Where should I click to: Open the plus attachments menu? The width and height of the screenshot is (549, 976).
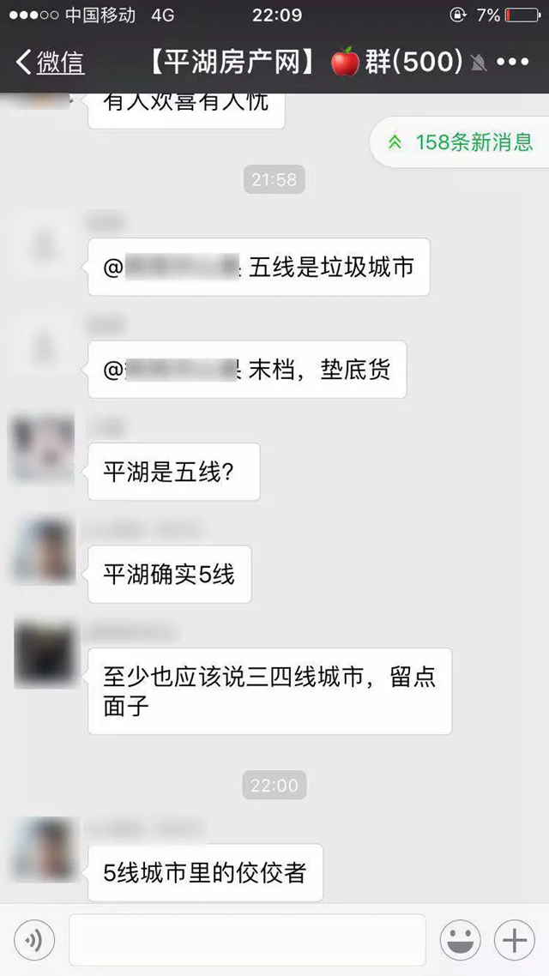coord(515,940)
